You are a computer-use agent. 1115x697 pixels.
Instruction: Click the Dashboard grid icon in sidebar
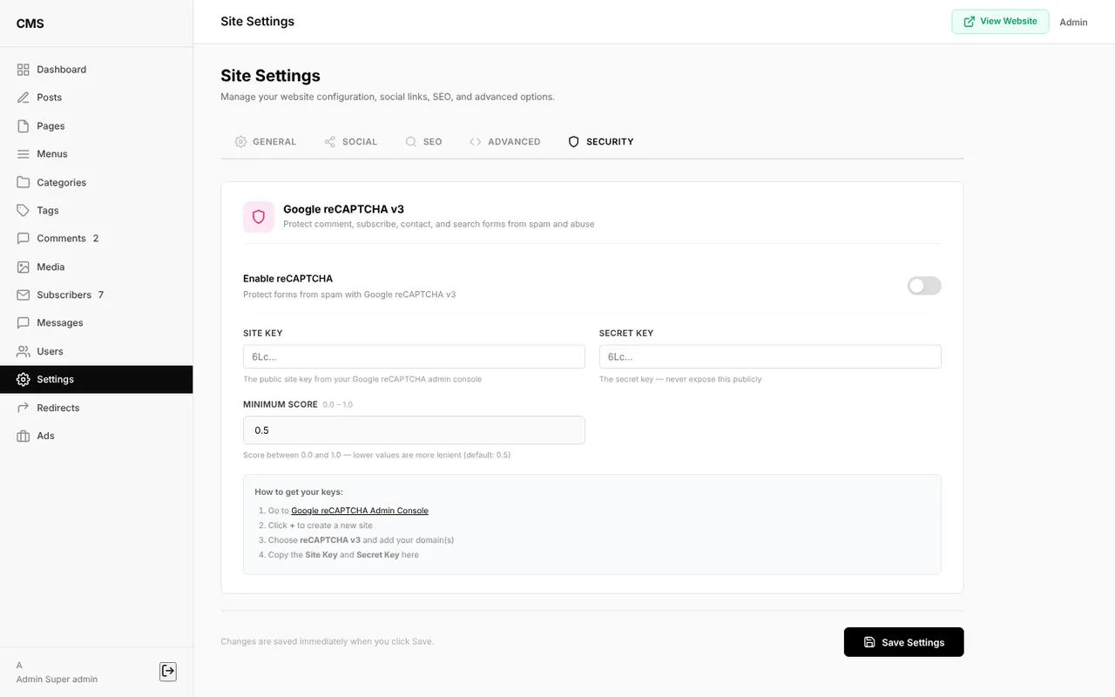24,70
